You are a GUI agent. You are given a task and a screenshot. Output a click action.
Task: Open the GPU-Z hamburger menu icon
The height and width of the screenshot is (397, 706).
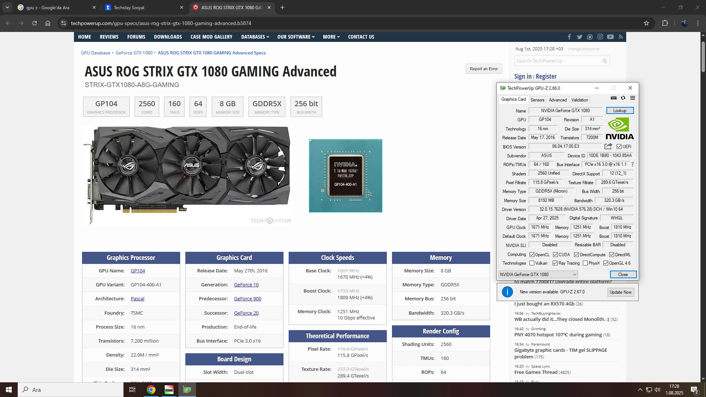pos(632,98)
